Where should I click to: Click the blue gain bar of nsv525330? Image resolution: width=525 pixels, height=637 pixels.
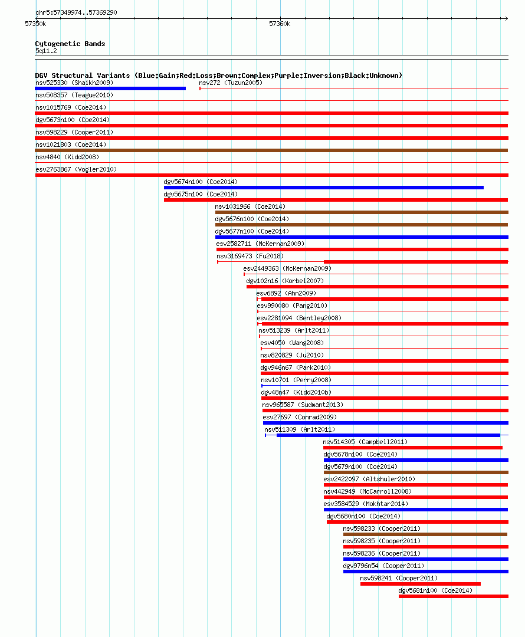[110, 88]
